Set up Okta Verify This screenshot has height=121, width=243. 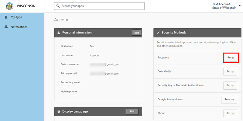[230, 72]
